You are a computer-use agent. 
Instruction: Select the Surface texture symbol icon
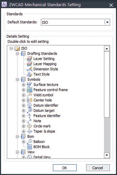pyautogui.click(x=29, y=85)
